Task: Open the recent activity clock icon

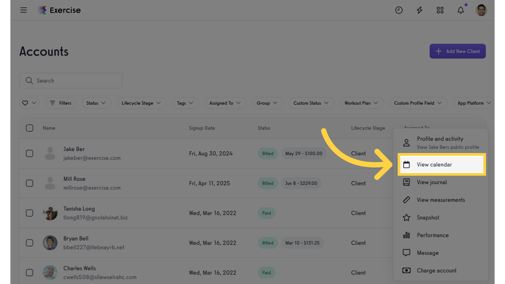Action: (x=399, y=10)
